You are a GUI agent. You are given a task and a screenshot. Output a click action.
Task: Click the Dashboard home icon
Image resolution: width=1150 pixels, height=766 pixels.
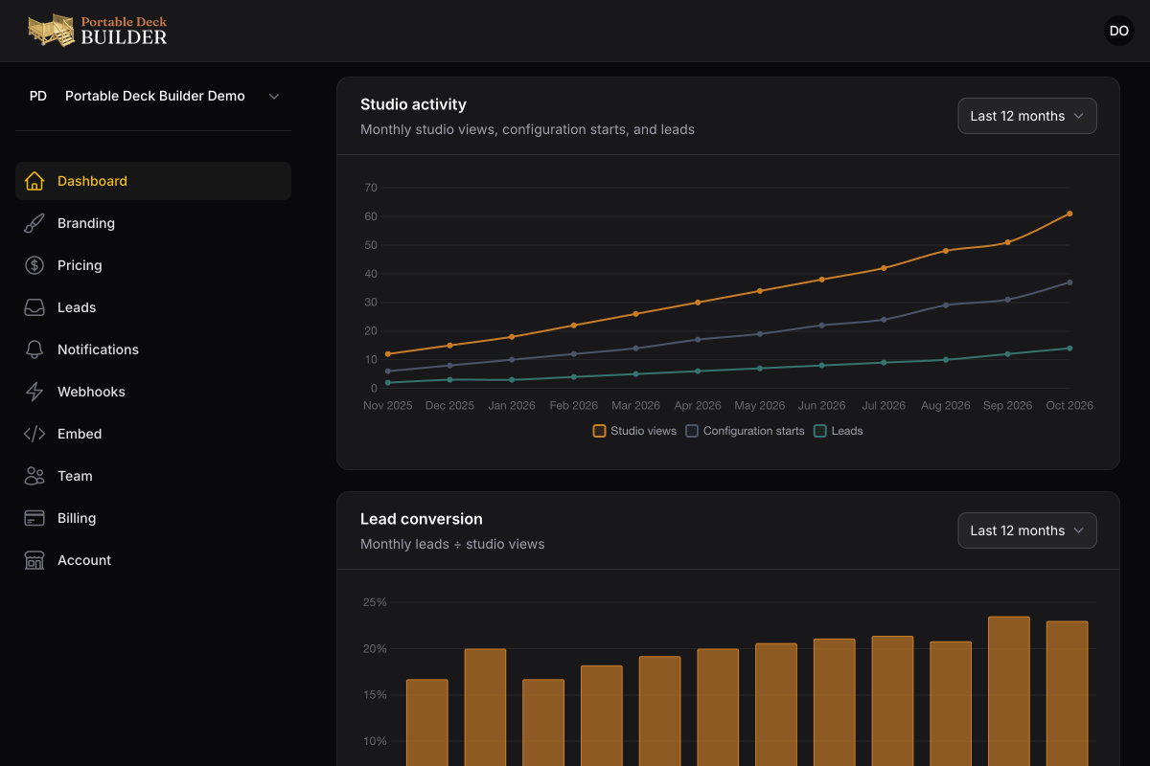pos(34,181)
